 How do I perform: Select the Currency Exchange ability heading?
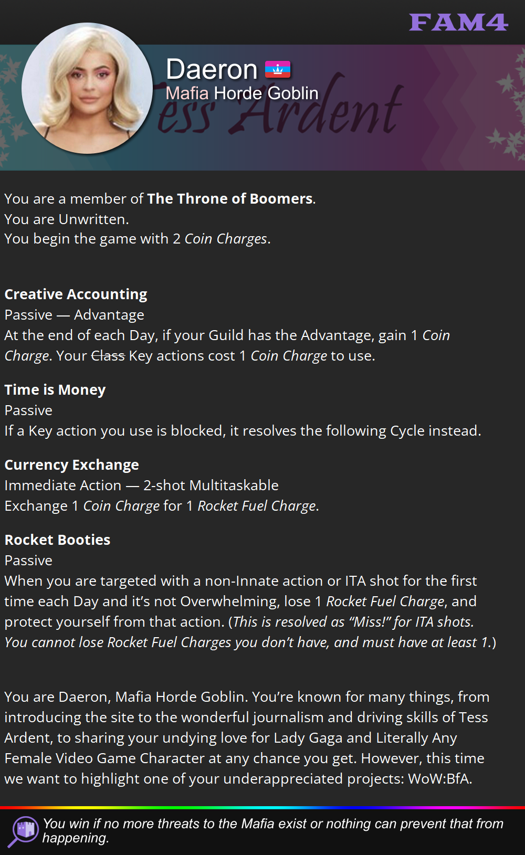pos(72,465)
